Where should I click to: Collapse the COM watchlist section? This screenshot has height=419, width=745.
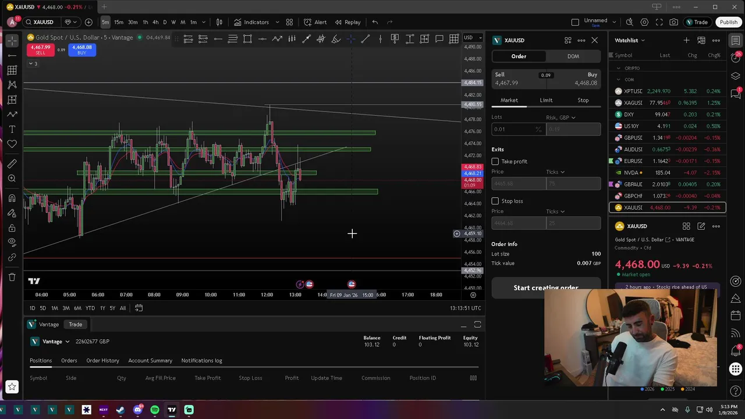pyautogui.click(x=619, y=80)
